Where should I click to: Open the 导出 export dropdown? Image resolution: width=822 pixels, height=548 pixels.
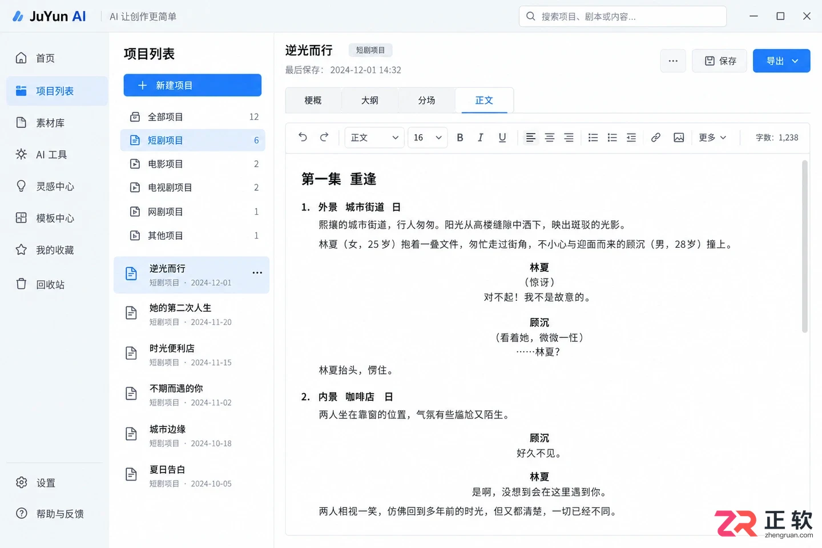click(x=781, y=61)
